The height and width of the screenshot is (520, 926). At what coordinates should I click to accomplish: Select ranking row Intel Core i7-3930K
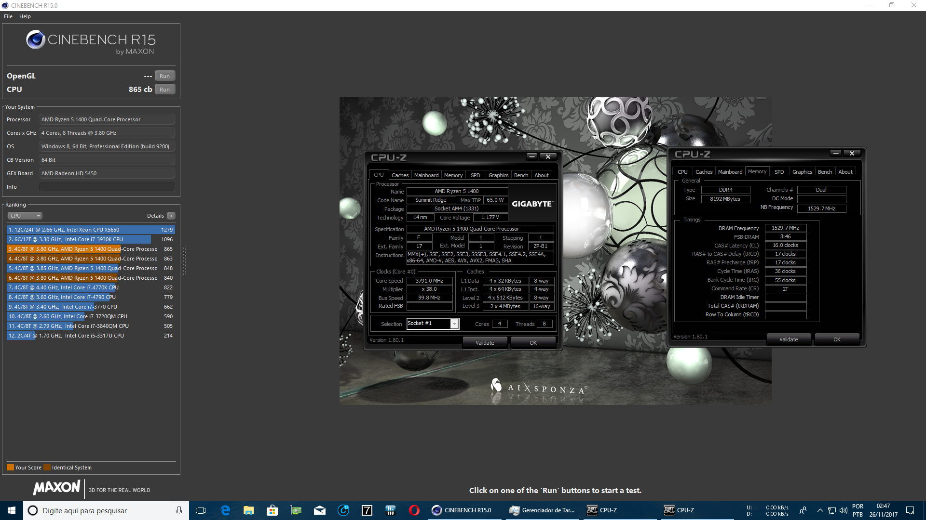91,239
